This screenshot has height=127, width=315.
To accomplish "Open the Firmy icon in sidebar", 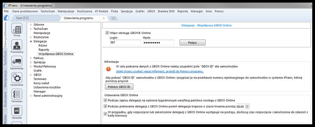I will (x=17, y=30).
